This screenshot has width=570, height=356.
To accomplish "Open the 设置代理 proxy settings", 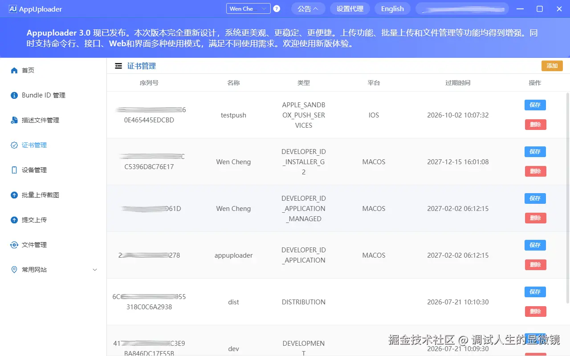I will click(x=350, y=8).
